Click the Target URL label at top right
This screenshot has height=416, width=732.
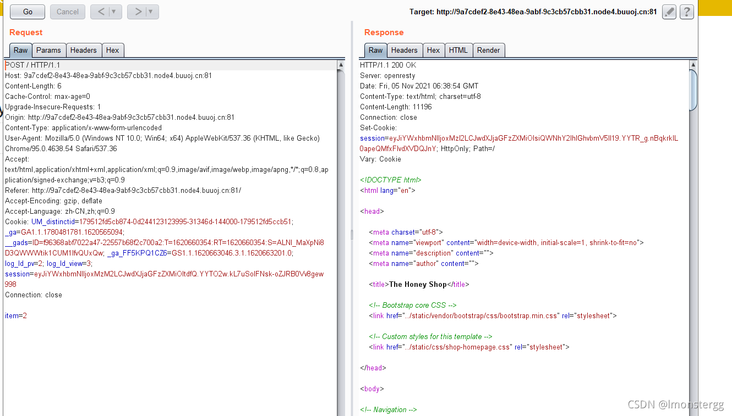pos(533,12)
